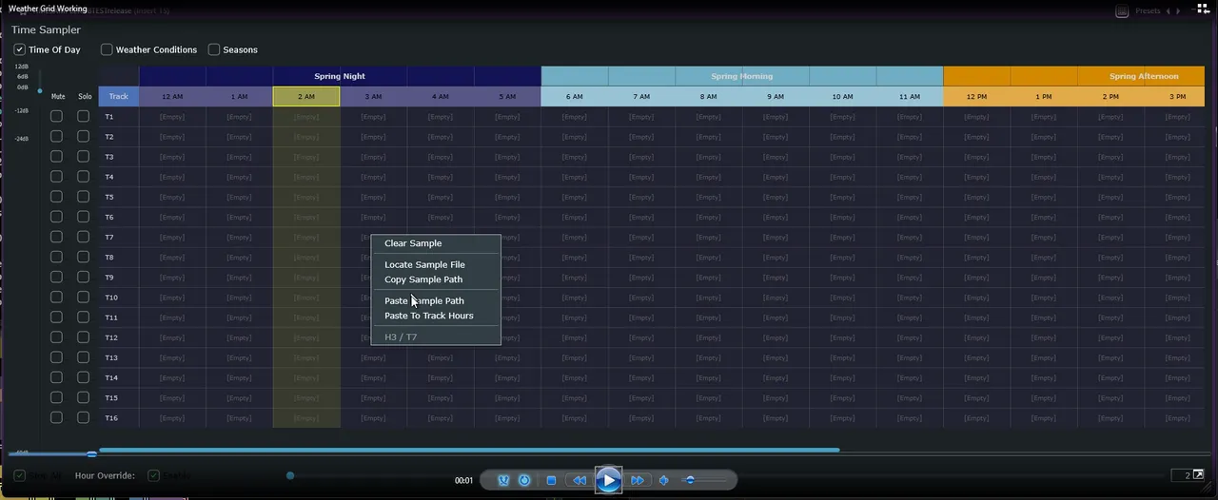1218x500 pixels.
Task: Choose Clear Sample from context menu
Action: pos(413,243)
